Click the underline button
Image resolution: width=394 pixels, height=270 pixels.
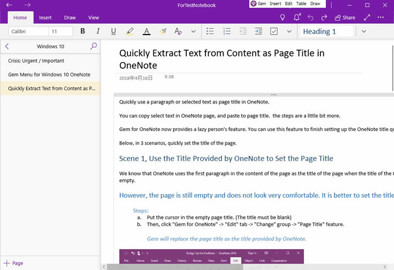tap(114, 31)
